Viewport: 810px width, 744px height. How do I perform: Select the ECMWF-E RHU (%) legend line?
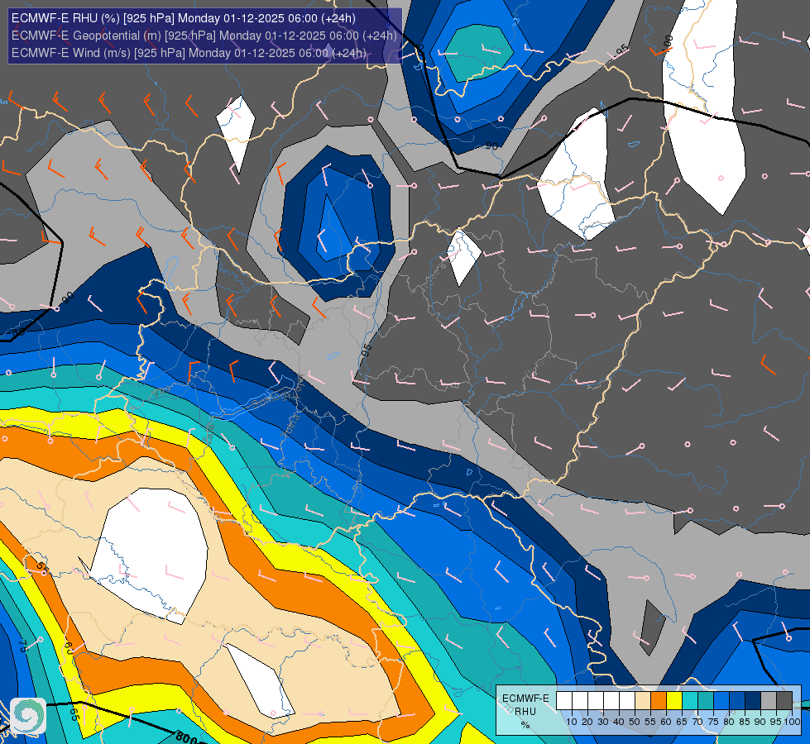(184, 18)
